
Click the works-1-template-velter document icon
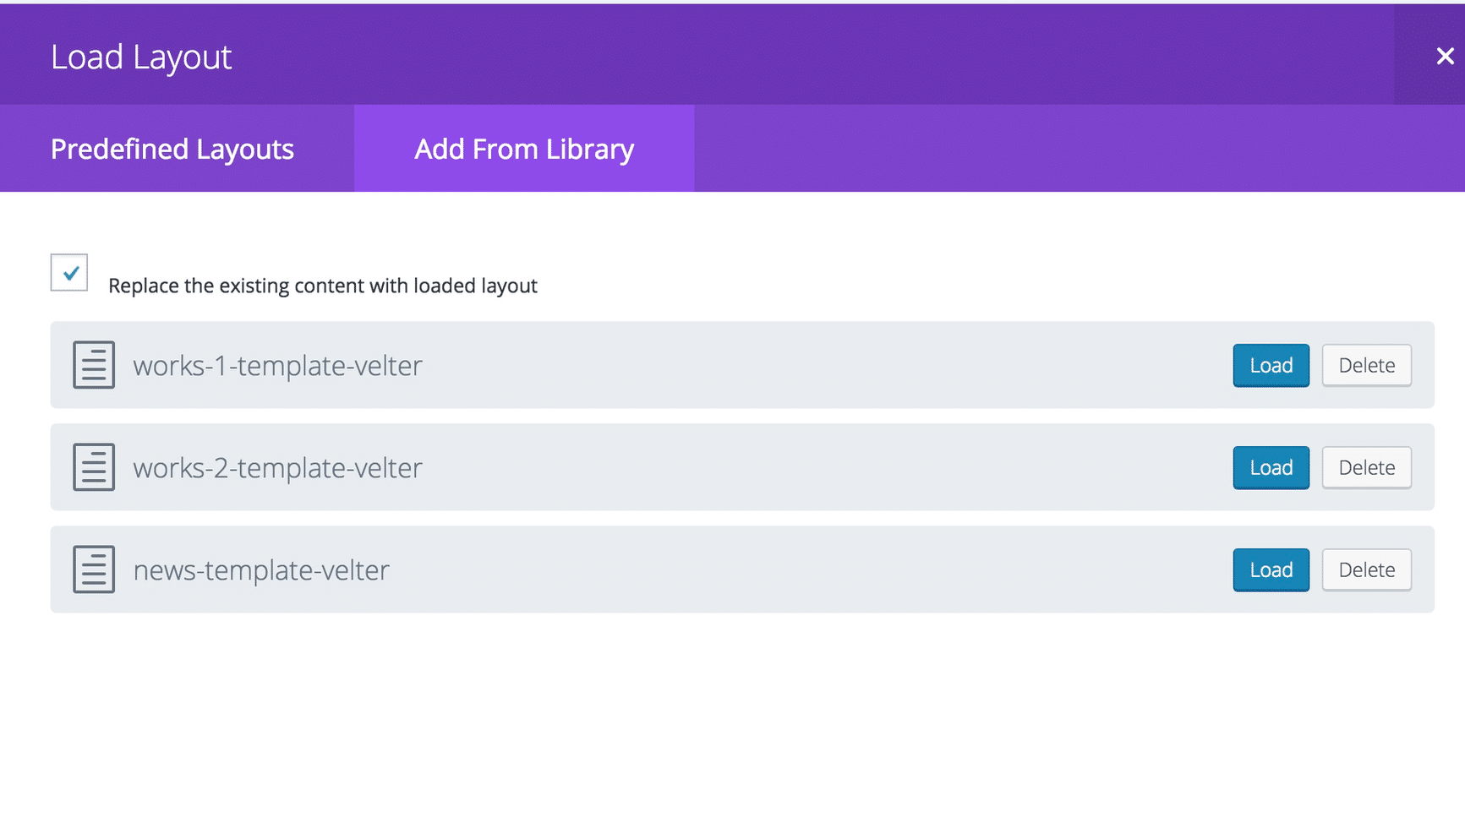94,365
